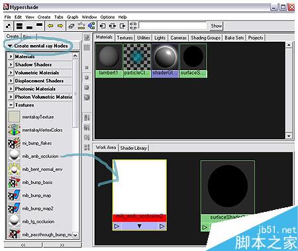Viewport: 298px width, 251px height.
Task: Click the create bar scroll down arrow
Action: point(75,235)
